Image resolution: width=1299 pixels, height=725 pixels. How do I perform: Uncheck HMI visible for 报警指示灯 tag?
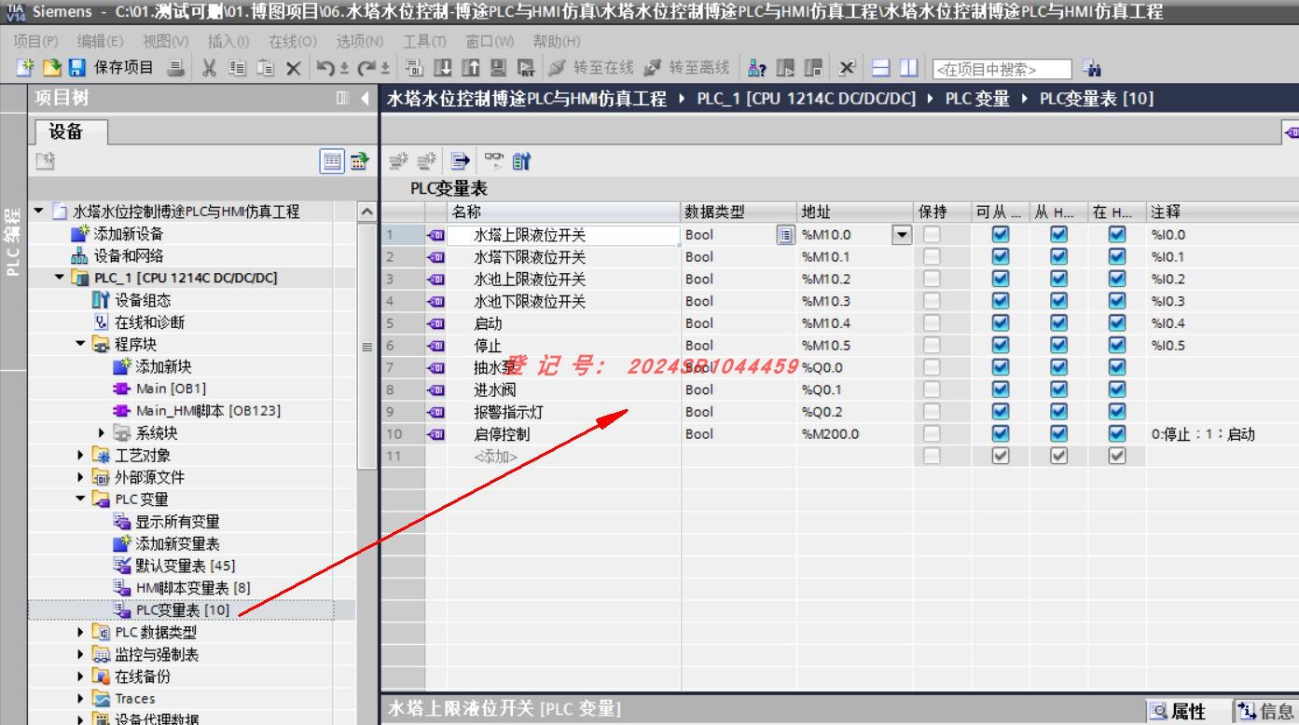[1117, 412]
